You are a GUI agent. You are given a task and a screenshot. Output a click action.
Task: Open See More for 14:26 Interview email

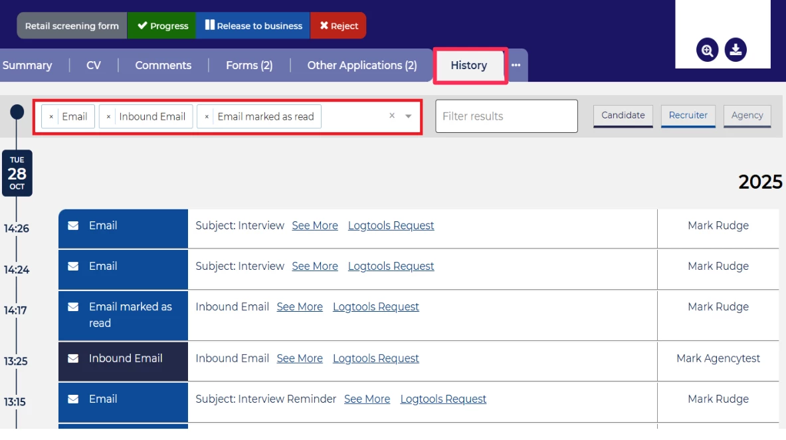coord(315,226)
